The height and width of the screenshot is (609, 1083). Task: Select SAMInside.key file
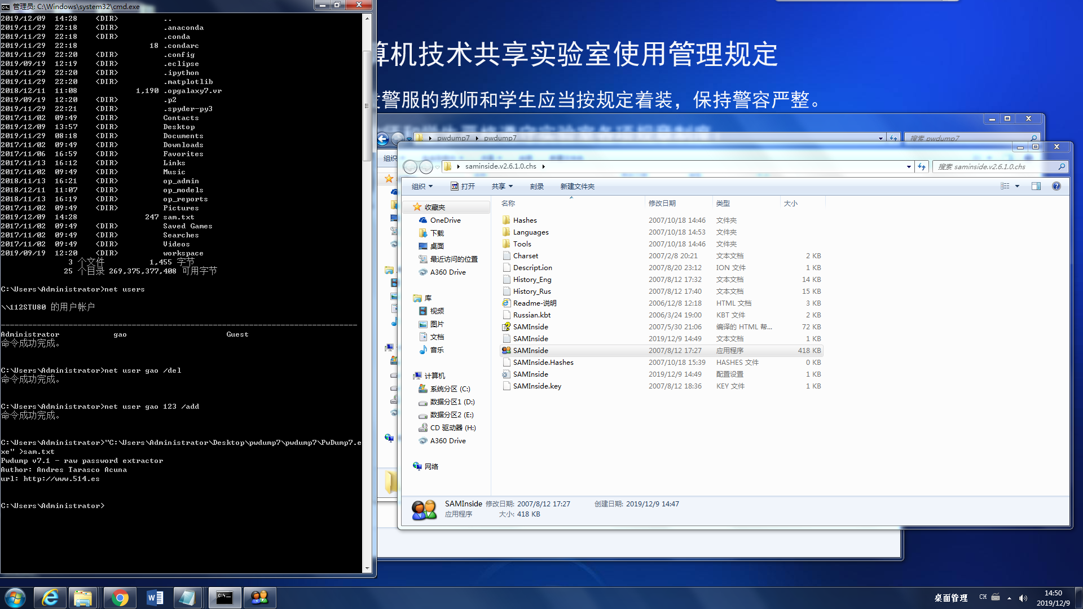pyautogui.click(x=537, y=385)
